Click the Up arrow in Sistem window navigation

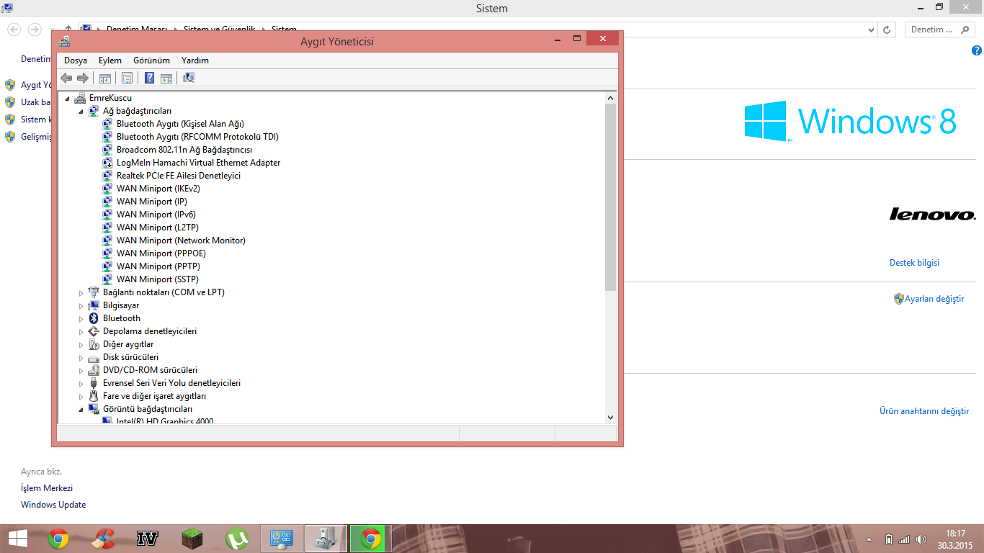pos(68,30)
